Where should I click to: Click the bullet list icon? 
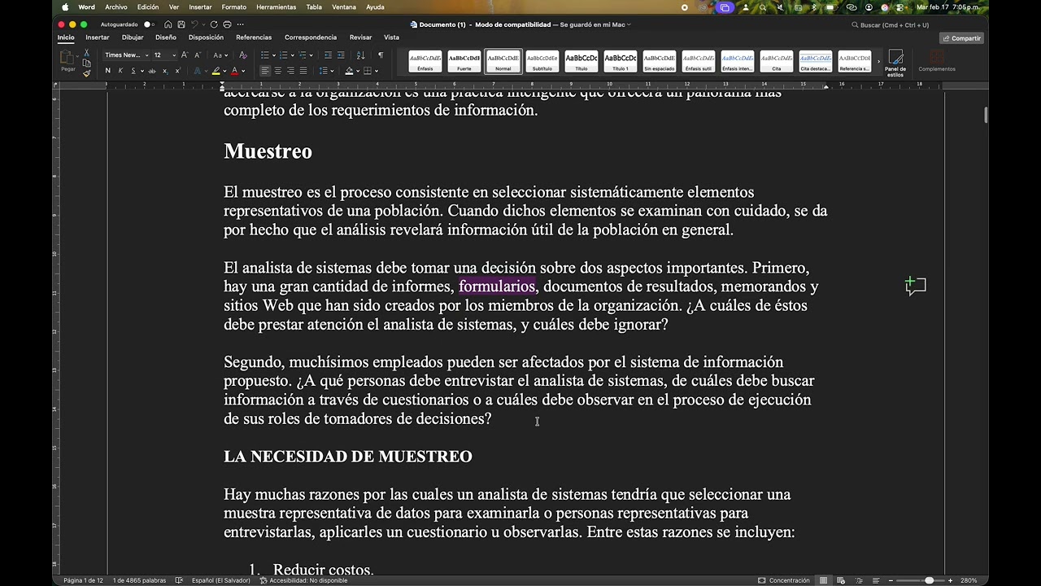click(265, 55)
